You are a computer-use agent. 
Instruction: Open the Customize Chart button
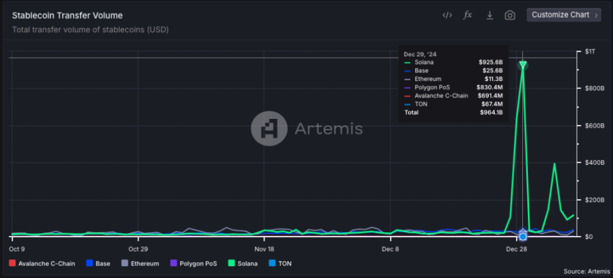(564, 15)
